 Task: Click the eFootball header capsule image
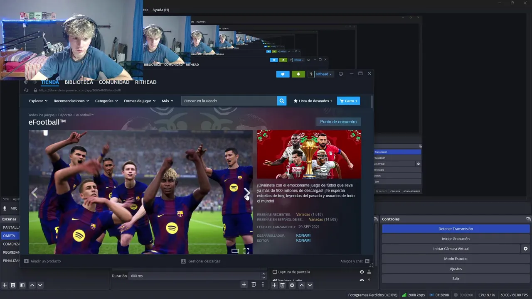[309, 154]
